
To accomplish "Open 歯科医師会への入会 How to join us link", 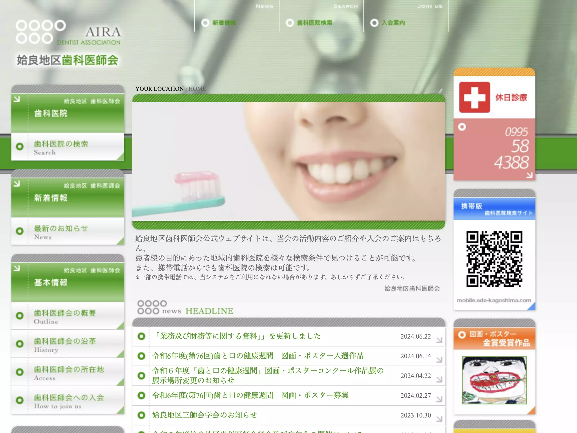I will [68, 401].
